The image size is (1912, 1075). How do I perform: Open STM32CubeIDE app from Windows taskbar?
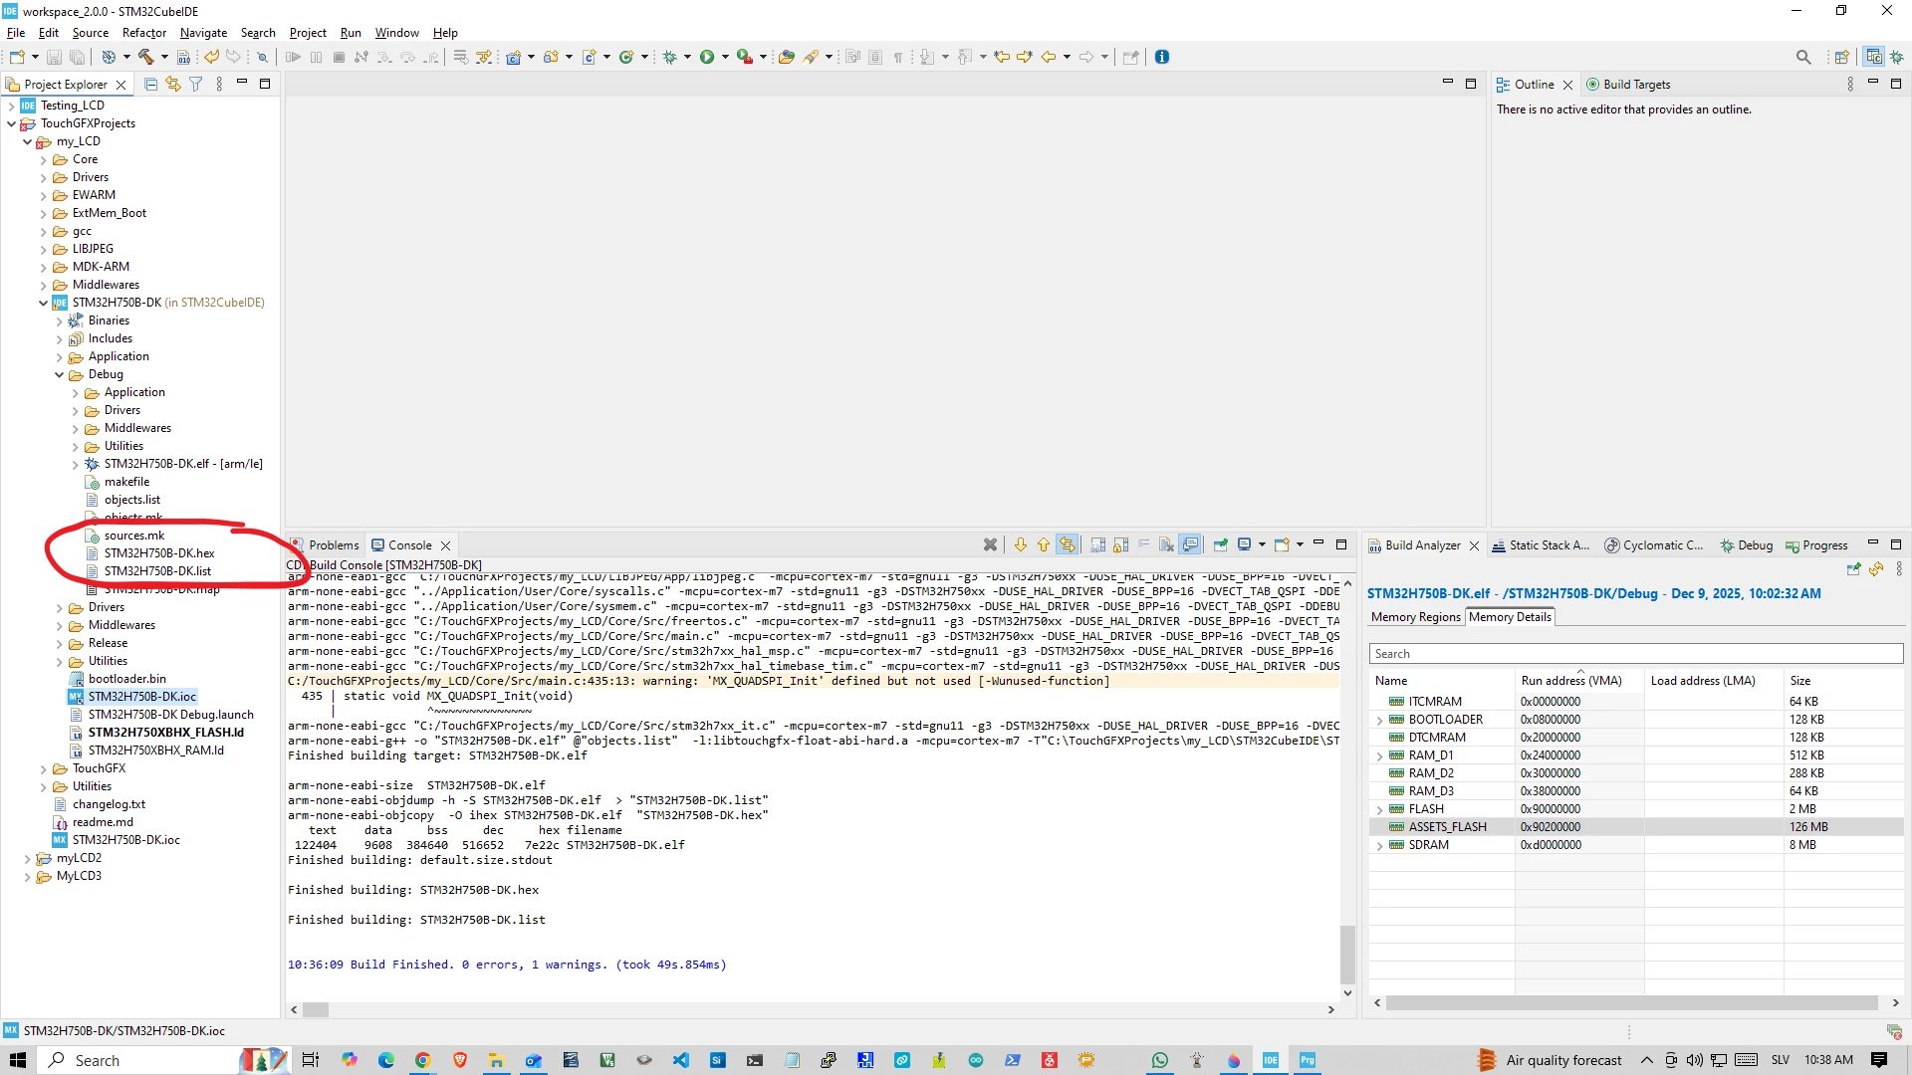[x=1271, y=1060]
